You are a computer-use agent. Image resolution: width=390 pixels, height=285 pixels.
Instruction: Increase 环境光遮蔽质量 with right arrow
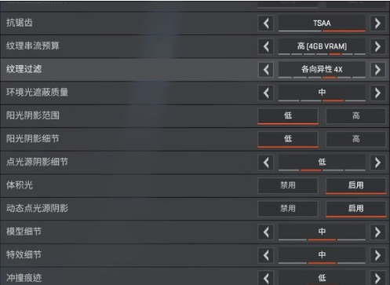click(x=377, y=93)
